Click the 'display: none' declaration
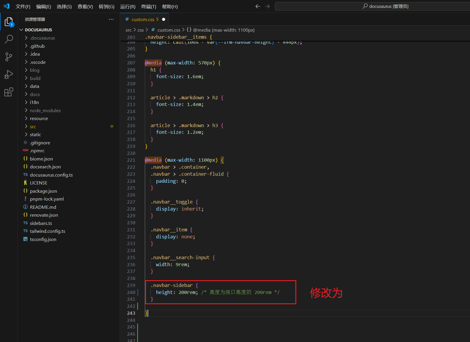The height and width of the screenshot is (342, 470). pyautogui.click(x=175, y=237)
